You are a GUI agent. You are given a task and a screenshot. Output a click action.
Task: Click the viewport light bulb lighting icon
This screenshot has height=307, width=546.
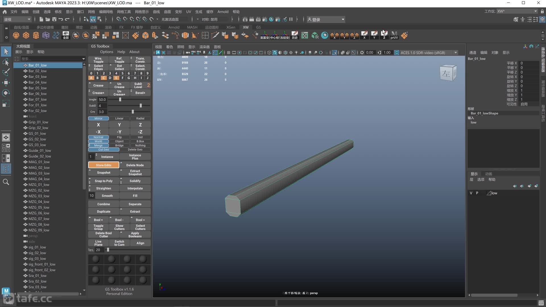(x=296, y=53)
